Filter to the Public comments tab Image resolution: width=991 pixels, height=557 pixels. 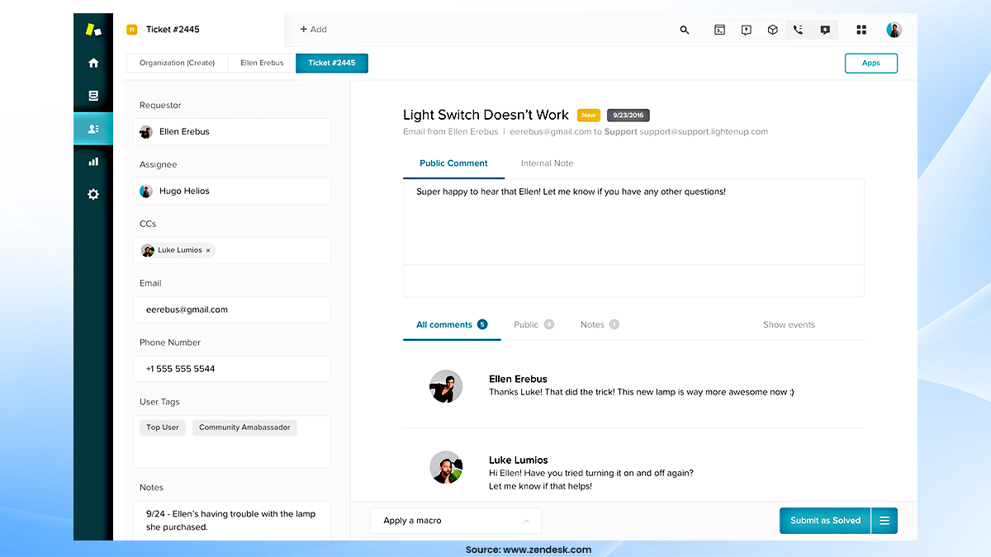coord(533,324)
